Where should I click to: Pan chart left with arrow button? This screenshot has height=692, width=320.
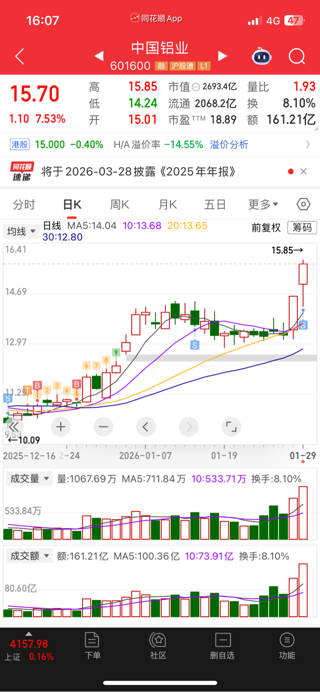146,427
